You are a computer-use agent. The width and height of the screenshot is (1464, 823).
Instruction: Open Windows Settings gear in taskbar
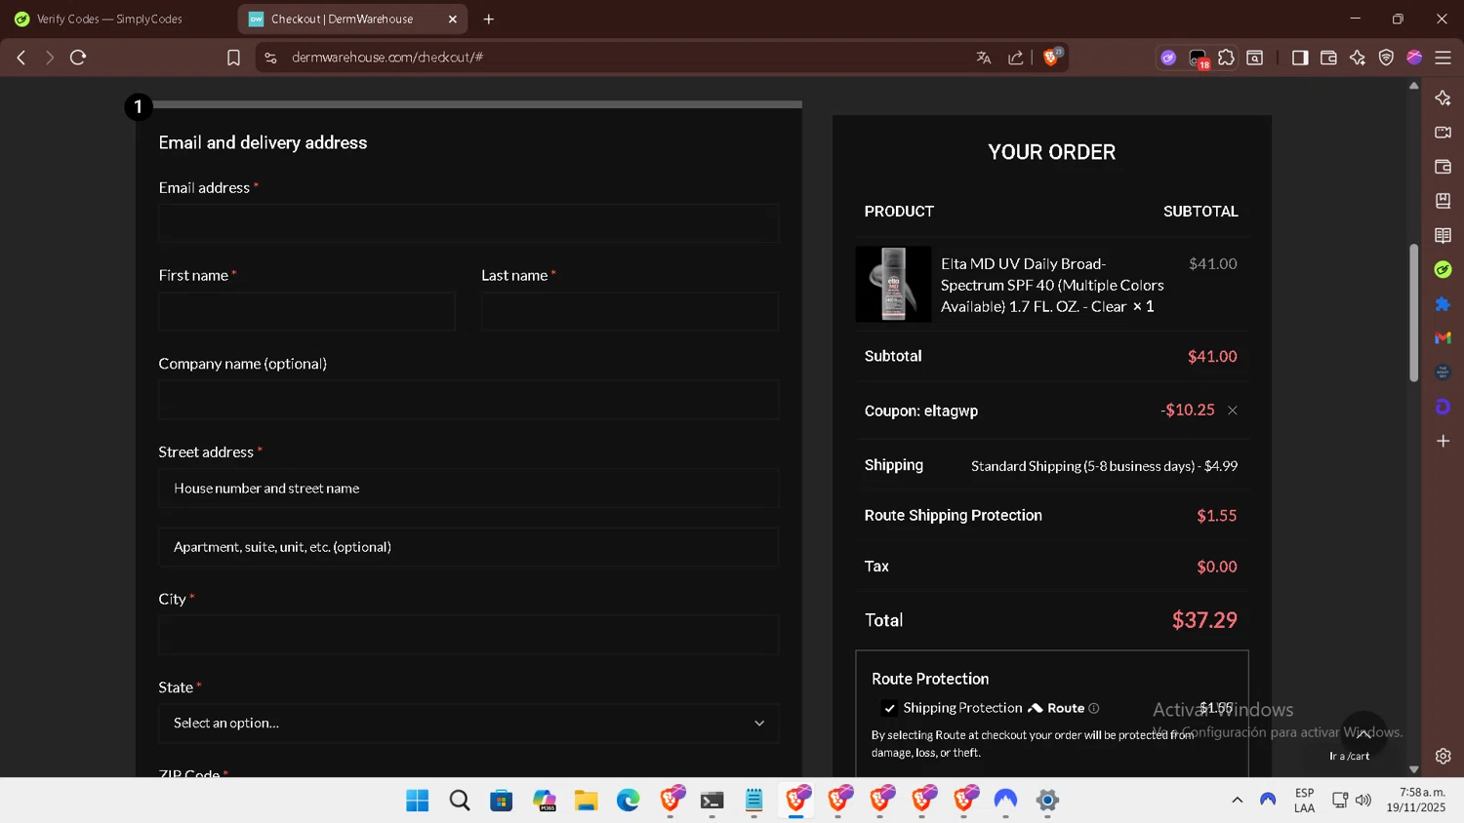coord(1047,801)
